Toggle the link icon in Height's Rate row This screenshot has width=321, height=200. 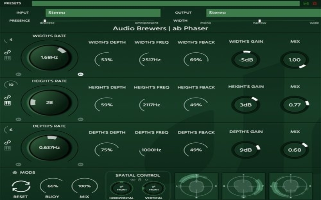[x=8, y=97]
